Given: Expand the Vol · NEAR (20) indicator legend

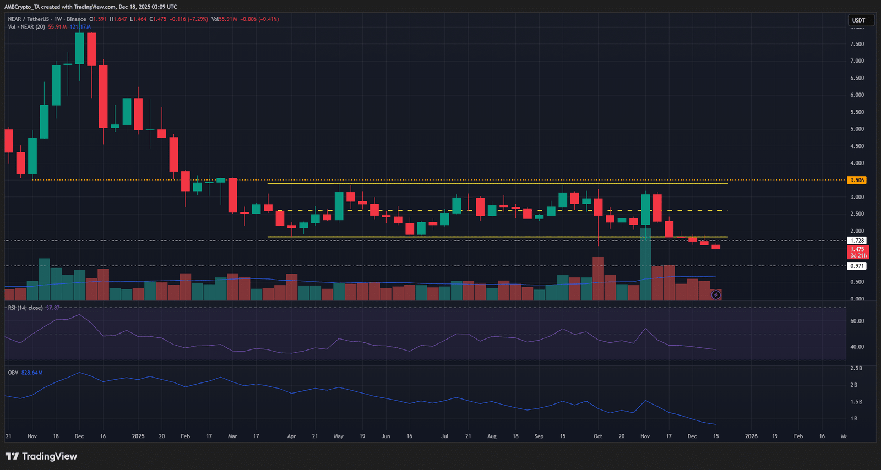Looking at the screenshot, I should tap(26, 27).
